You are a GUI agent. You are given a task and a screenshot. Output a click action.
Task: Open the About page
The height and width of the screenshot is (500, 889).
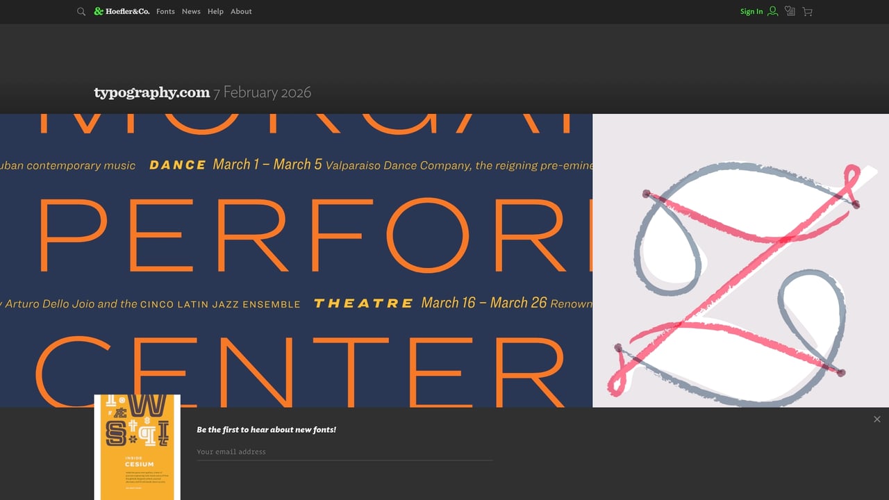tap(241, 12)
